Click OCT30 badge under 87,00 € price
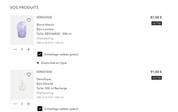Viewport: 178px width, 112px height. [157, 23]
